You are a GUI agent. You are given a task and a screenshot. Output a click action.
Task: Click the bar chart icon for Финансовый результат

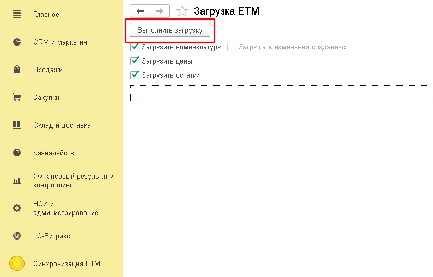tap(16, 180)
